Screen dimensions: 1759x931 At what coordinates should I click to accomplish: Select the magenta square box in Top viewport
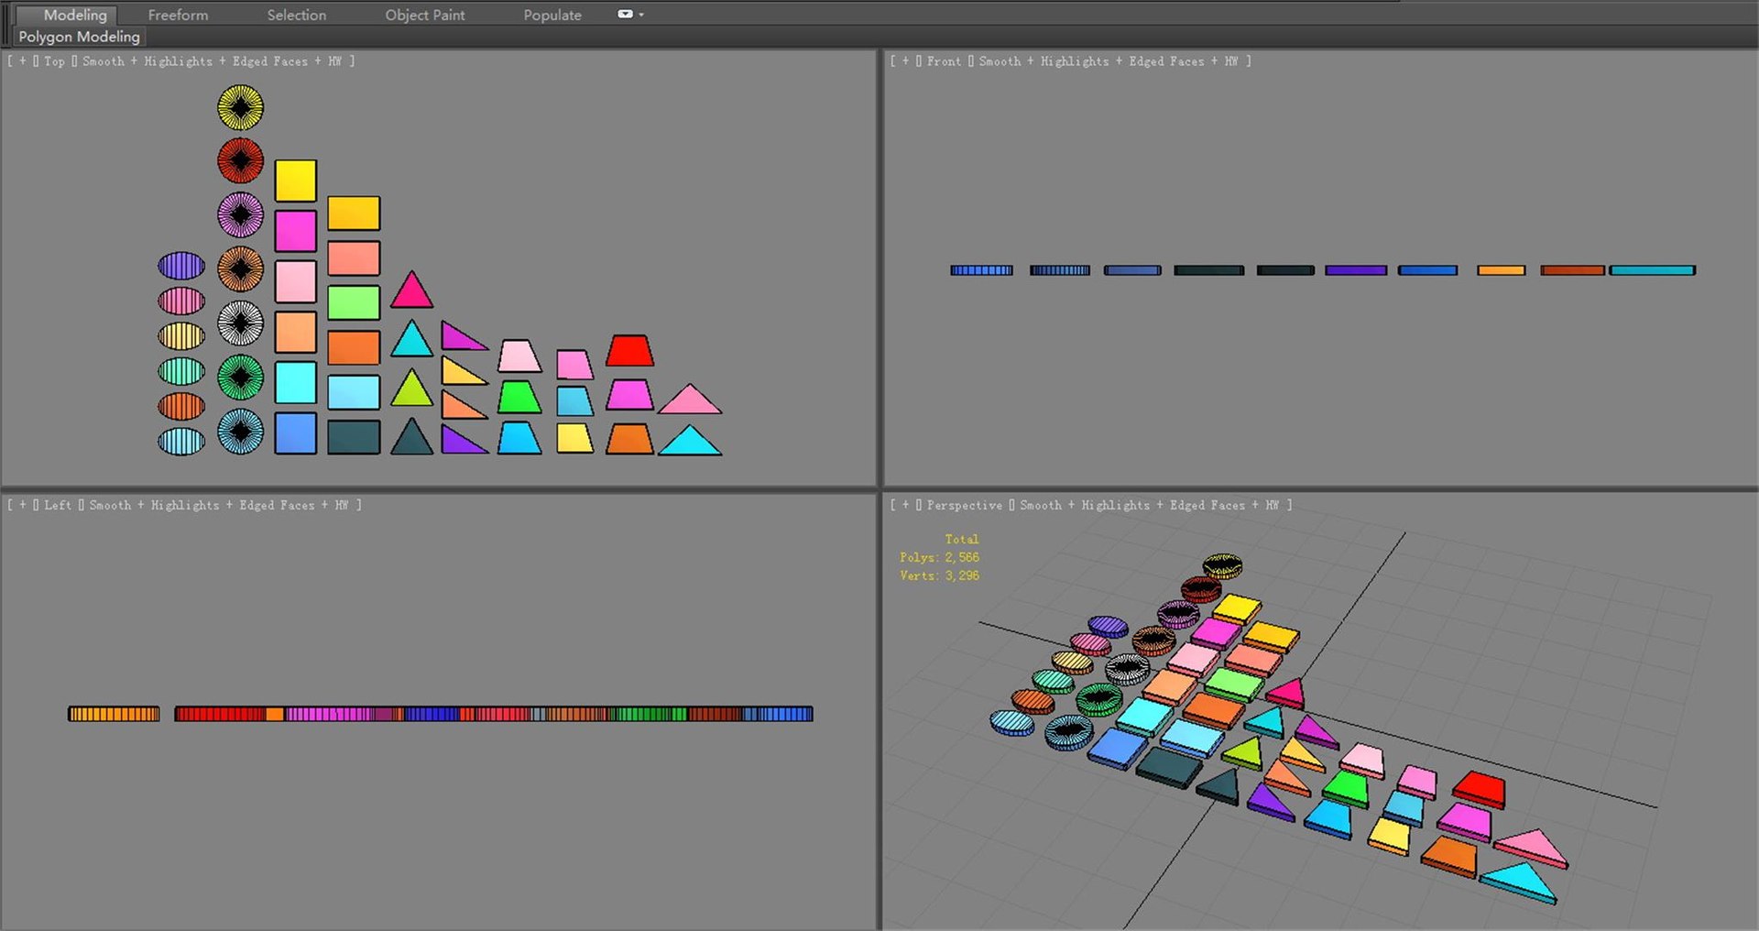pos(296,231)
